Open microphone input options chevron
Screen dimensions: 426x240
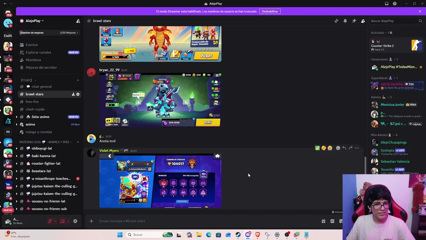click(x=55, y=221)
